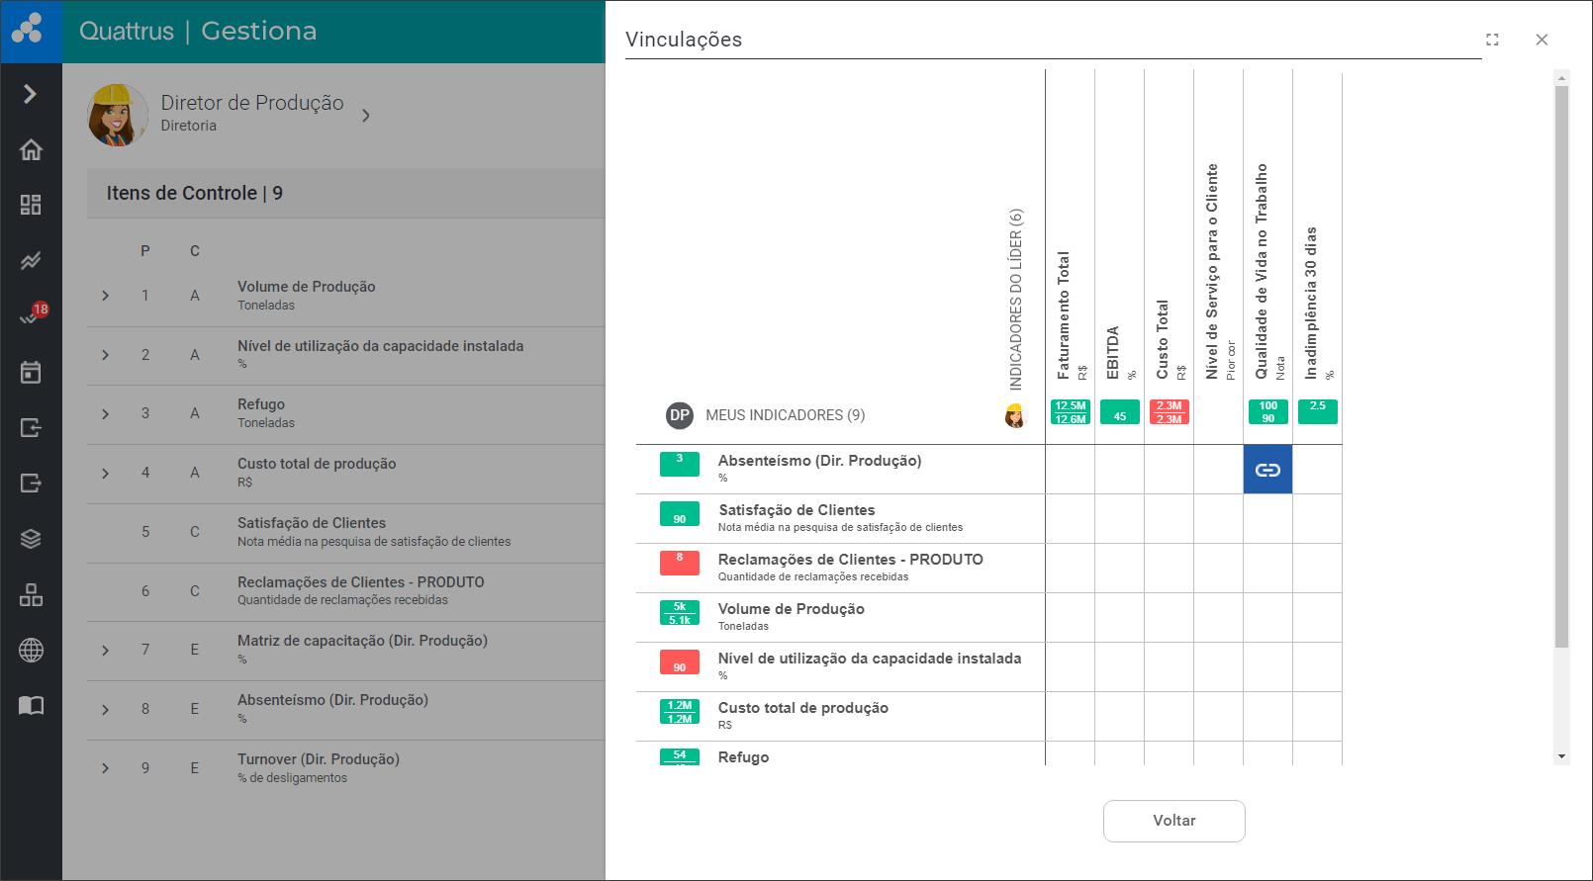1593x881 pixels.
Task: Toggle link cell for Satisfação de Clientes and EBITDA
Action: pyautogui.click(x=1119, y=519)
